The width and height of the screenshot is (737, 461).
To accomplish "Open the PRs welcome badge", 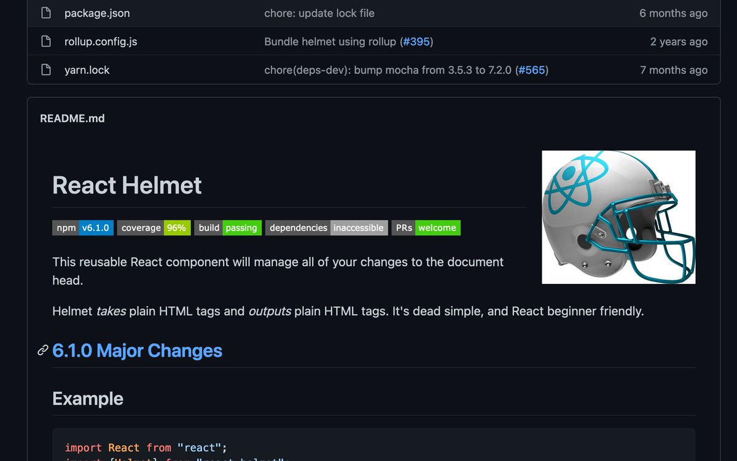I will coord(426,227).
